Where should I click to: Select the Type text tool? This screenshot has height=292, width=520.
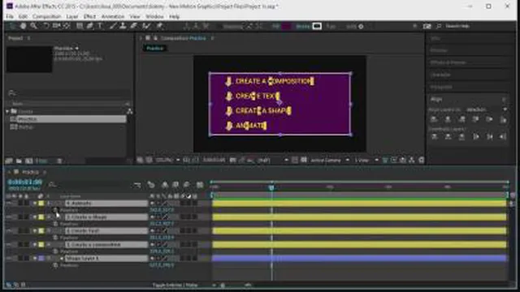pos(100,26)
